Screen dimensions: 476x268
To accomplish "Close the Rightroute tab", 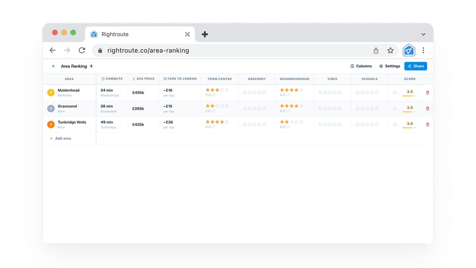I will (x=187, y=35).
